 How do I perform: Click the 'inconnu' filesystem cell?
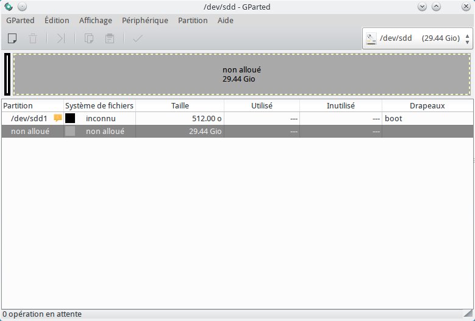pyautogui.click(x=101, y=118)
